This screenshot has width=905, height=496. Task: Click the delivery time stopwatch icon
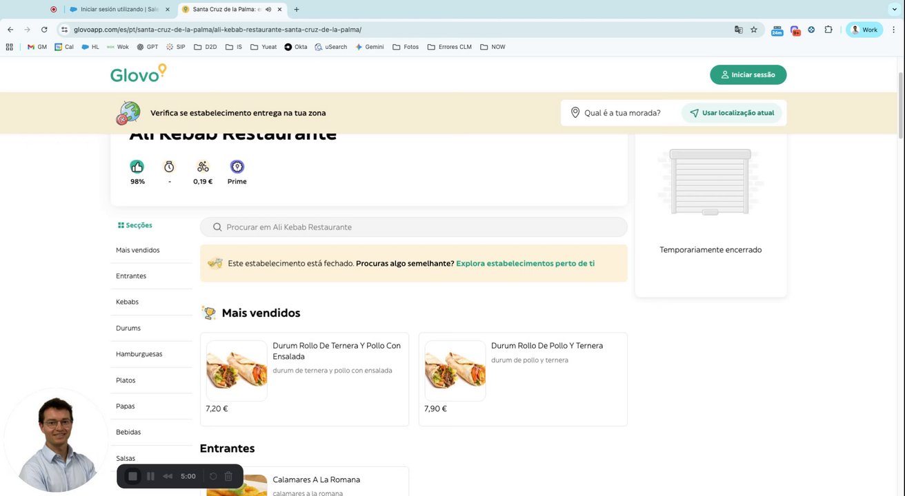[169, 167]
